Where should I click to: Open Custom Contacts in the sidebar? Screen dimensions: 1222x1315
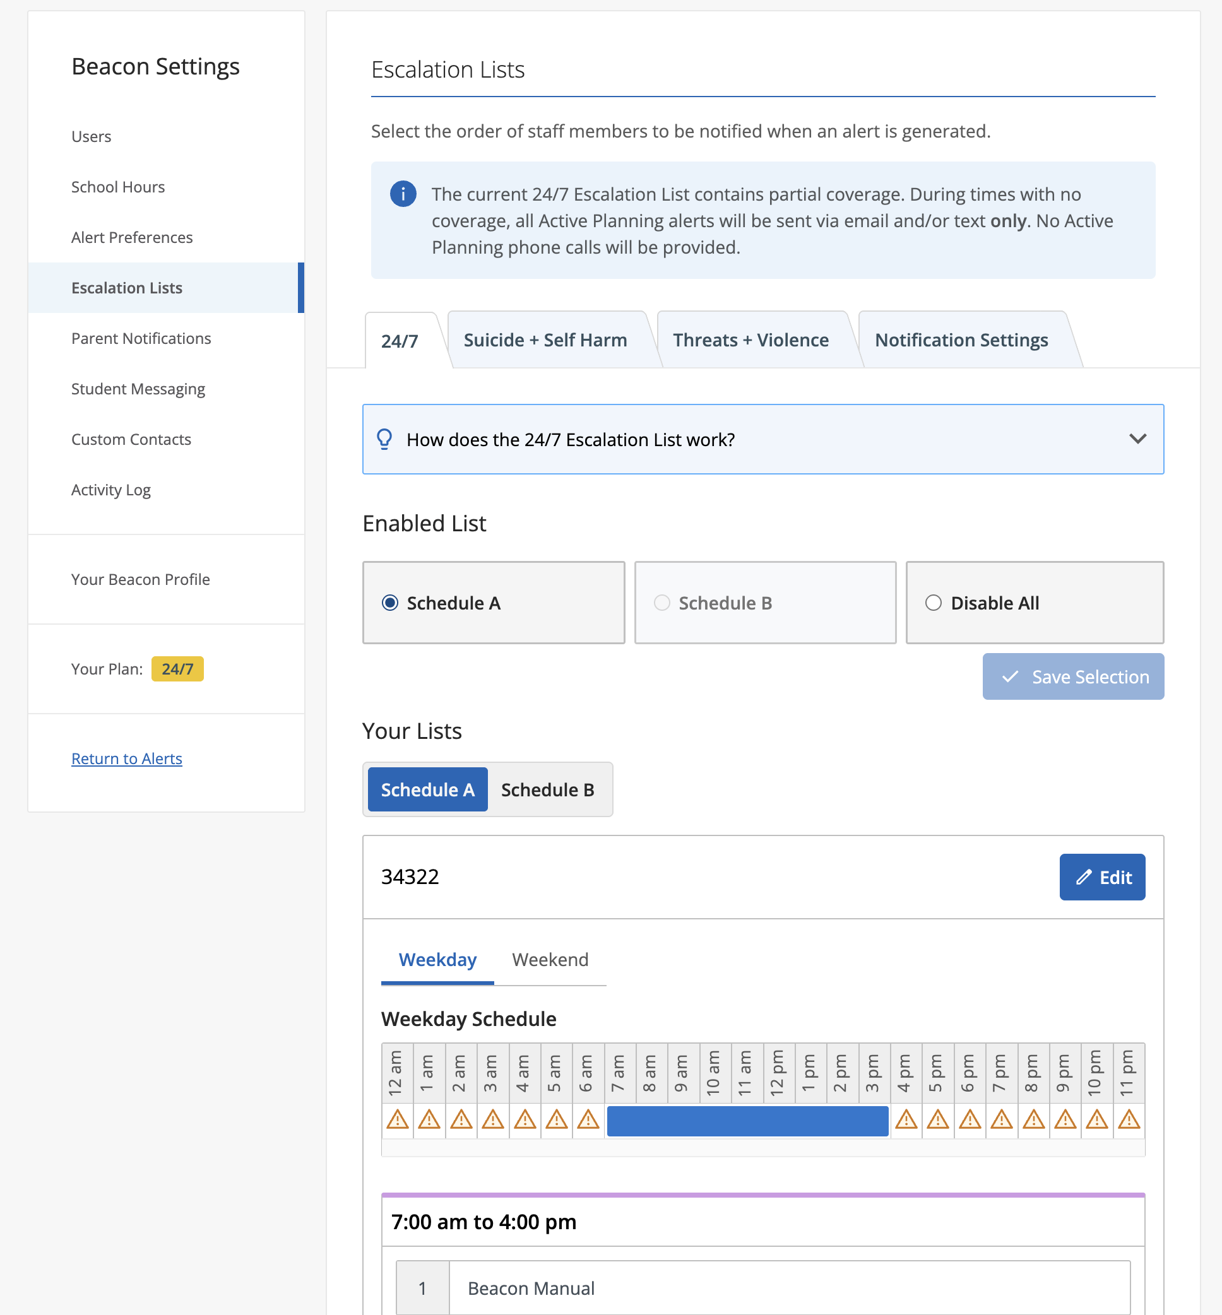pos(131,439)
